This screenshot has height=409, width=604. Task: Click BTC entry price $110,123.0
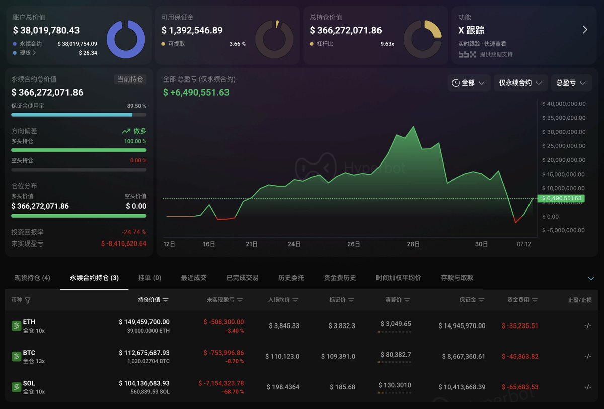click(282, 356)
